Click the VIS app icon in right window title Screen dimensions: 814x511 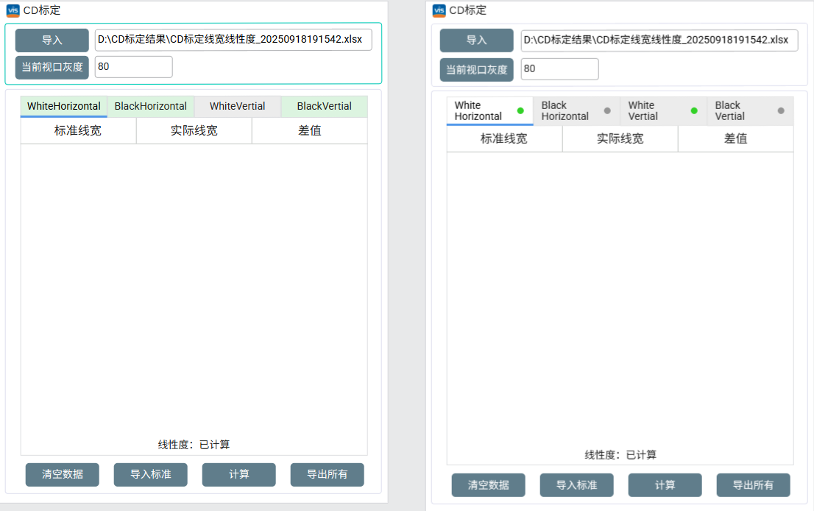pos(439,10)
